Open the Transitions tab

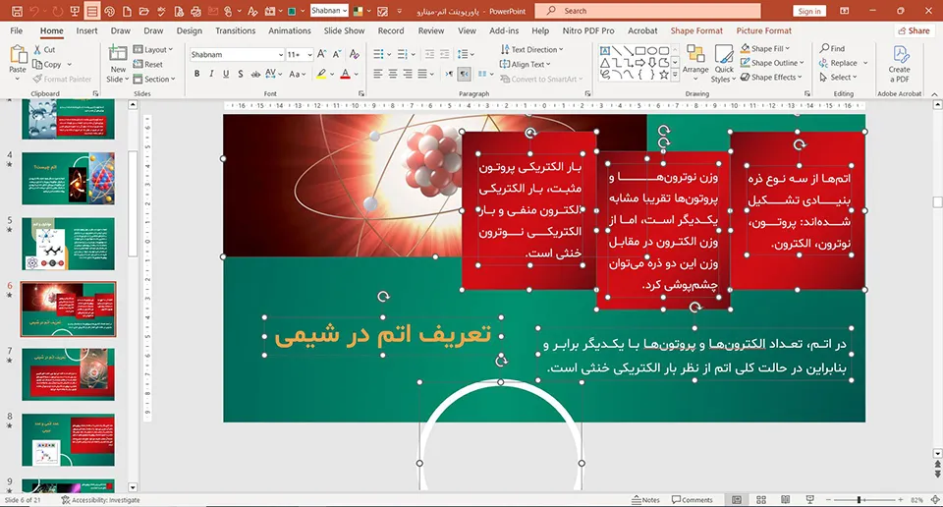[235, 30]
